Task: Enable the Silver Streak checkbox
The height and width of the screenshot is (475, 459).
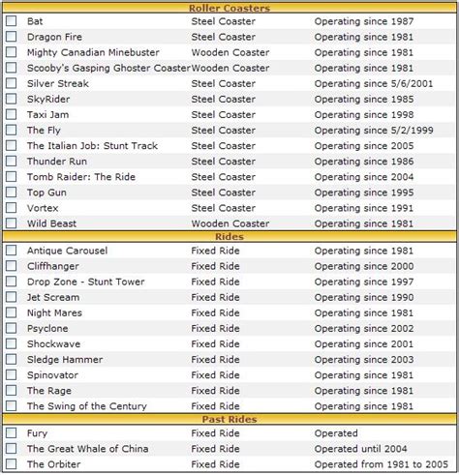Action: 12,83
